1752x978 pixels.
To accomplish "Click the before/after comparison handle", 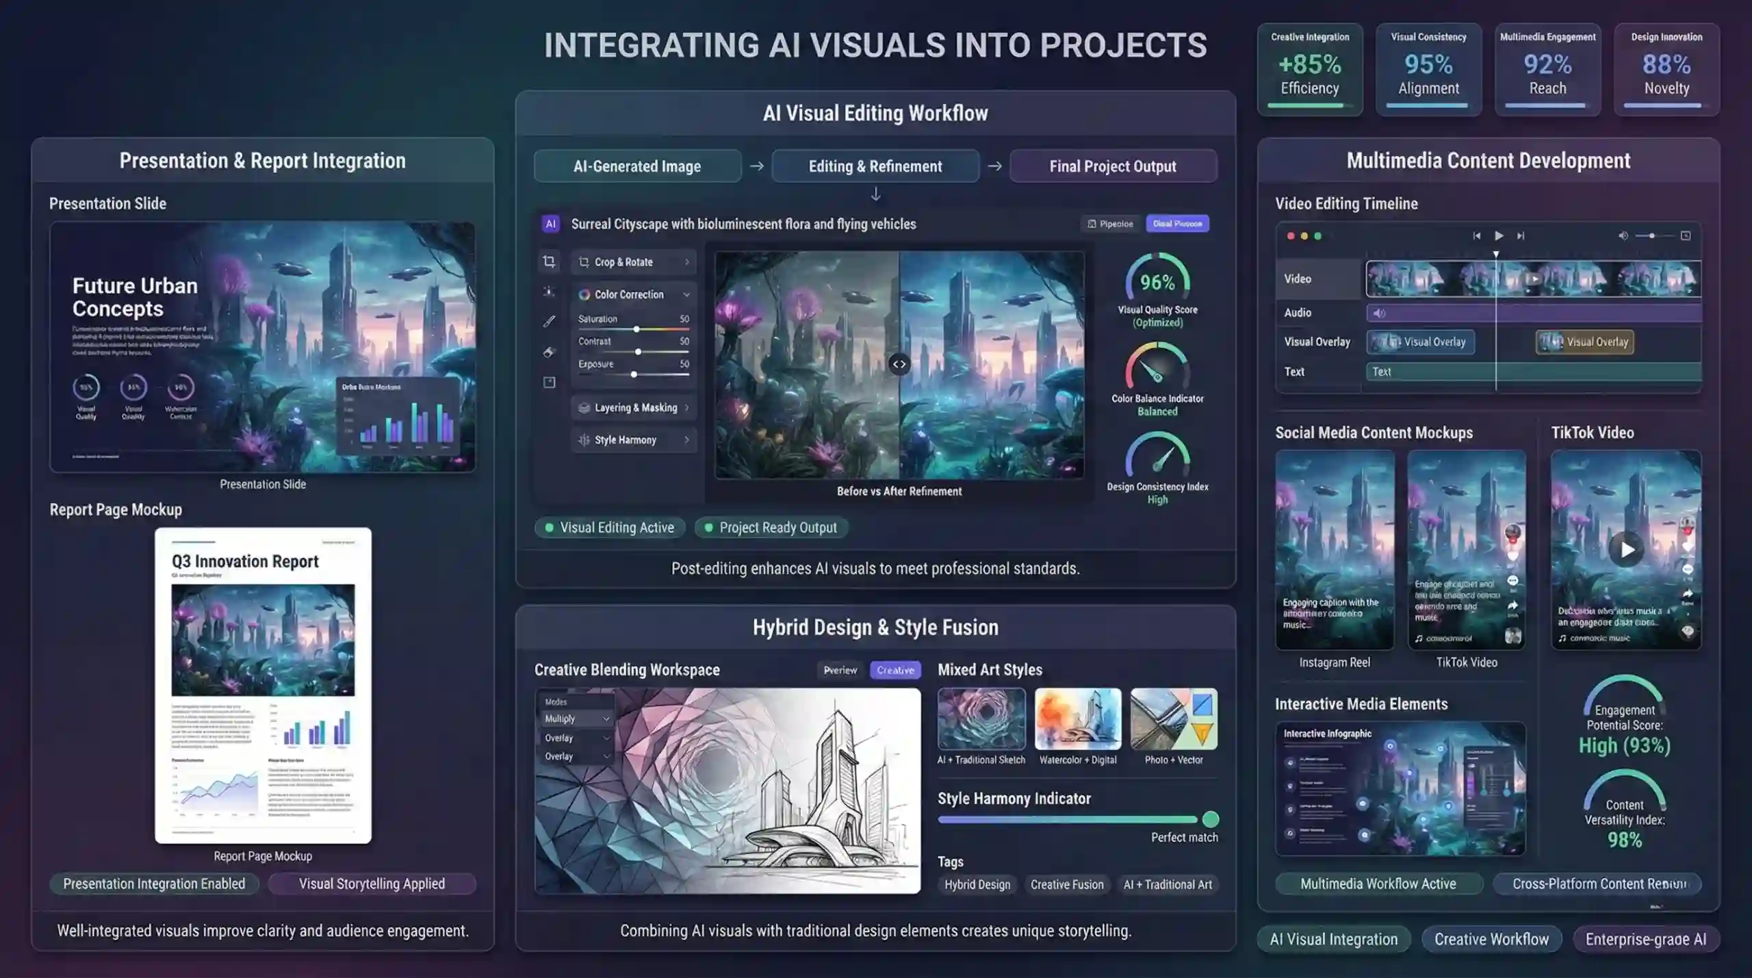I will point(899,364).
